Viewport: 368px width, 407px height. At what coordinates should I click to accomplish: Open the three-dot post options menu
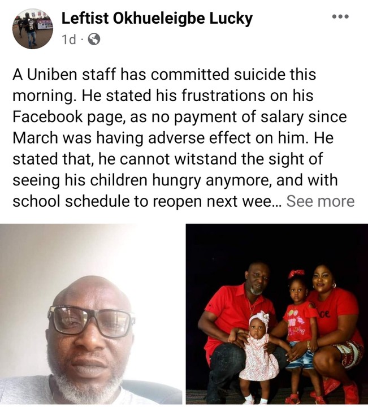340,16
